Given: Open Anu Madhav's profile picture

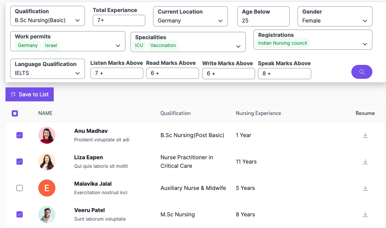Looking at the screenshot, I should point(47,135).
